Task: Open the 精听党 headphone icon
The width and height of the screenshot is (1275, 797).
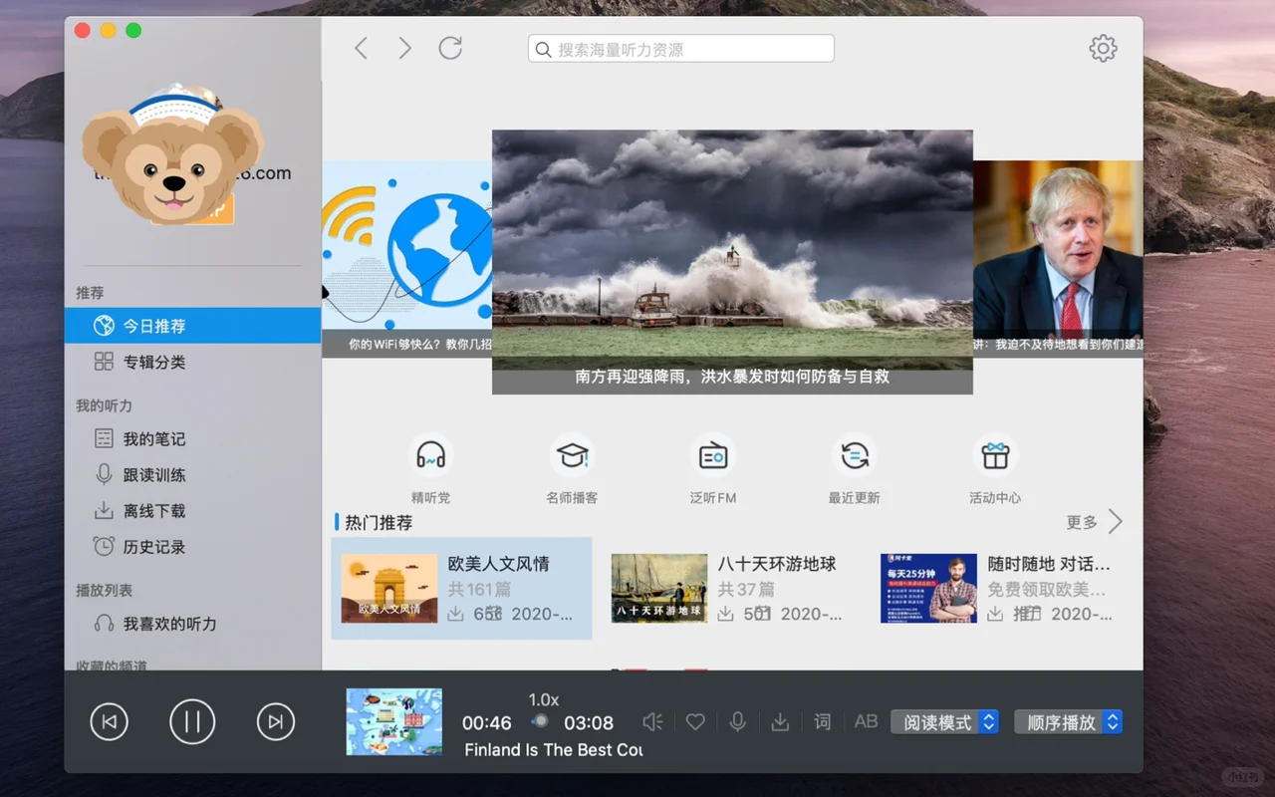Action: click(431, 458)
